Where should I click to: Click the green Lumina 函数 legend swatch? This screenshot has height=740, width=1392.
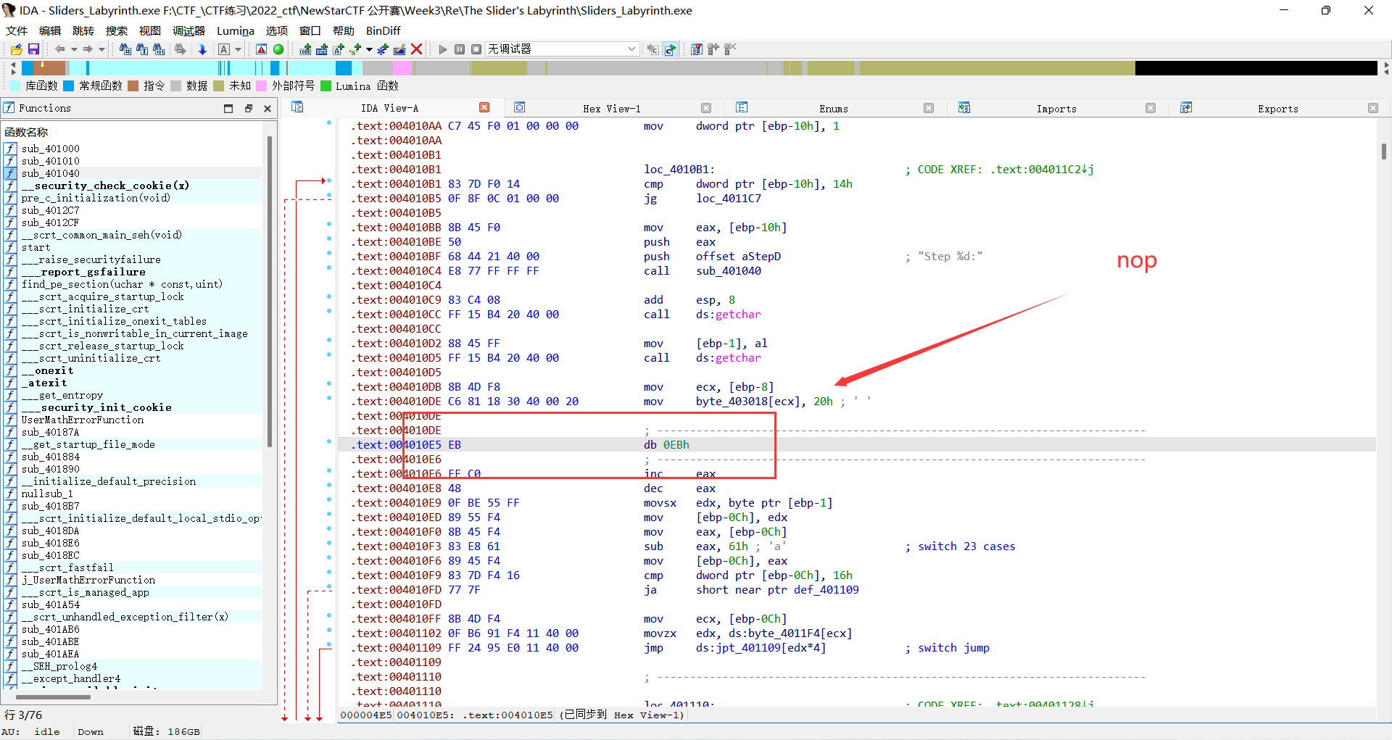point(326,86)
